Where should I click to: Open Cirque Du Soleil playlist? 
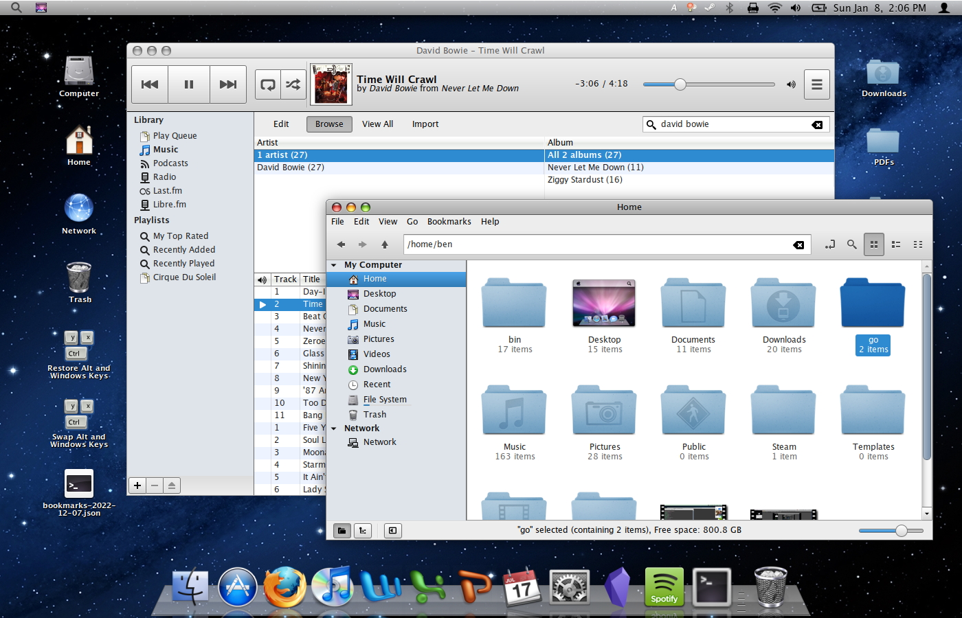[184, 277]
